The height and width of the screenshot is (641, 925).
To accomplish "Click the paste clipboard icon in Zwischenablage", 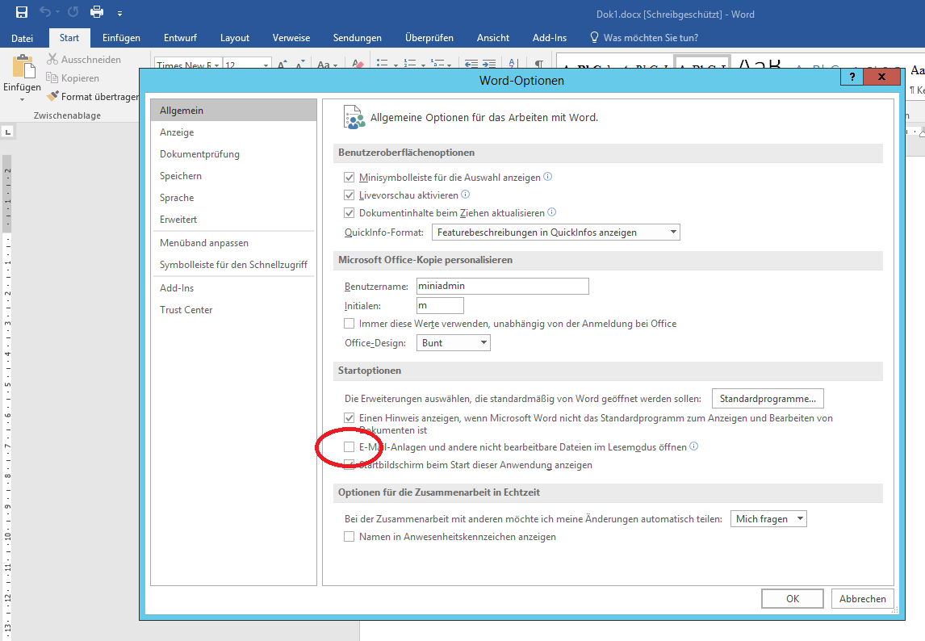I will [x=23, y=69].
